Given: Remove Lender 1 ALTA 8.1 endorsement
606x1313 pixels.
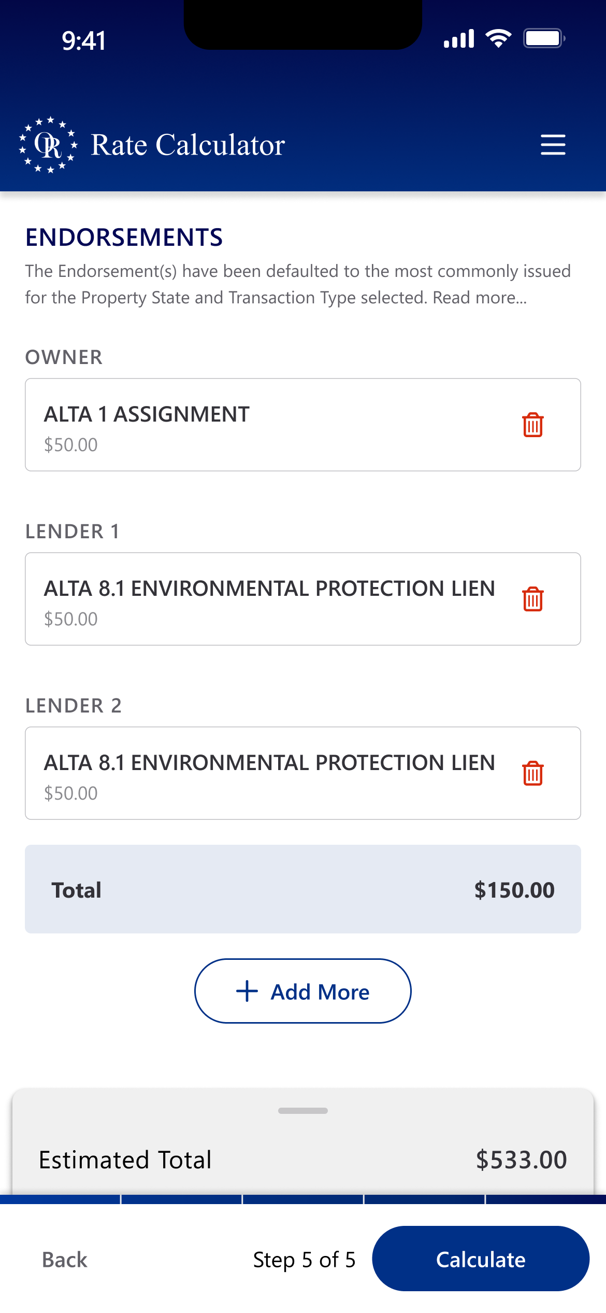Looking at the screenshot, I should pos(532,599).
